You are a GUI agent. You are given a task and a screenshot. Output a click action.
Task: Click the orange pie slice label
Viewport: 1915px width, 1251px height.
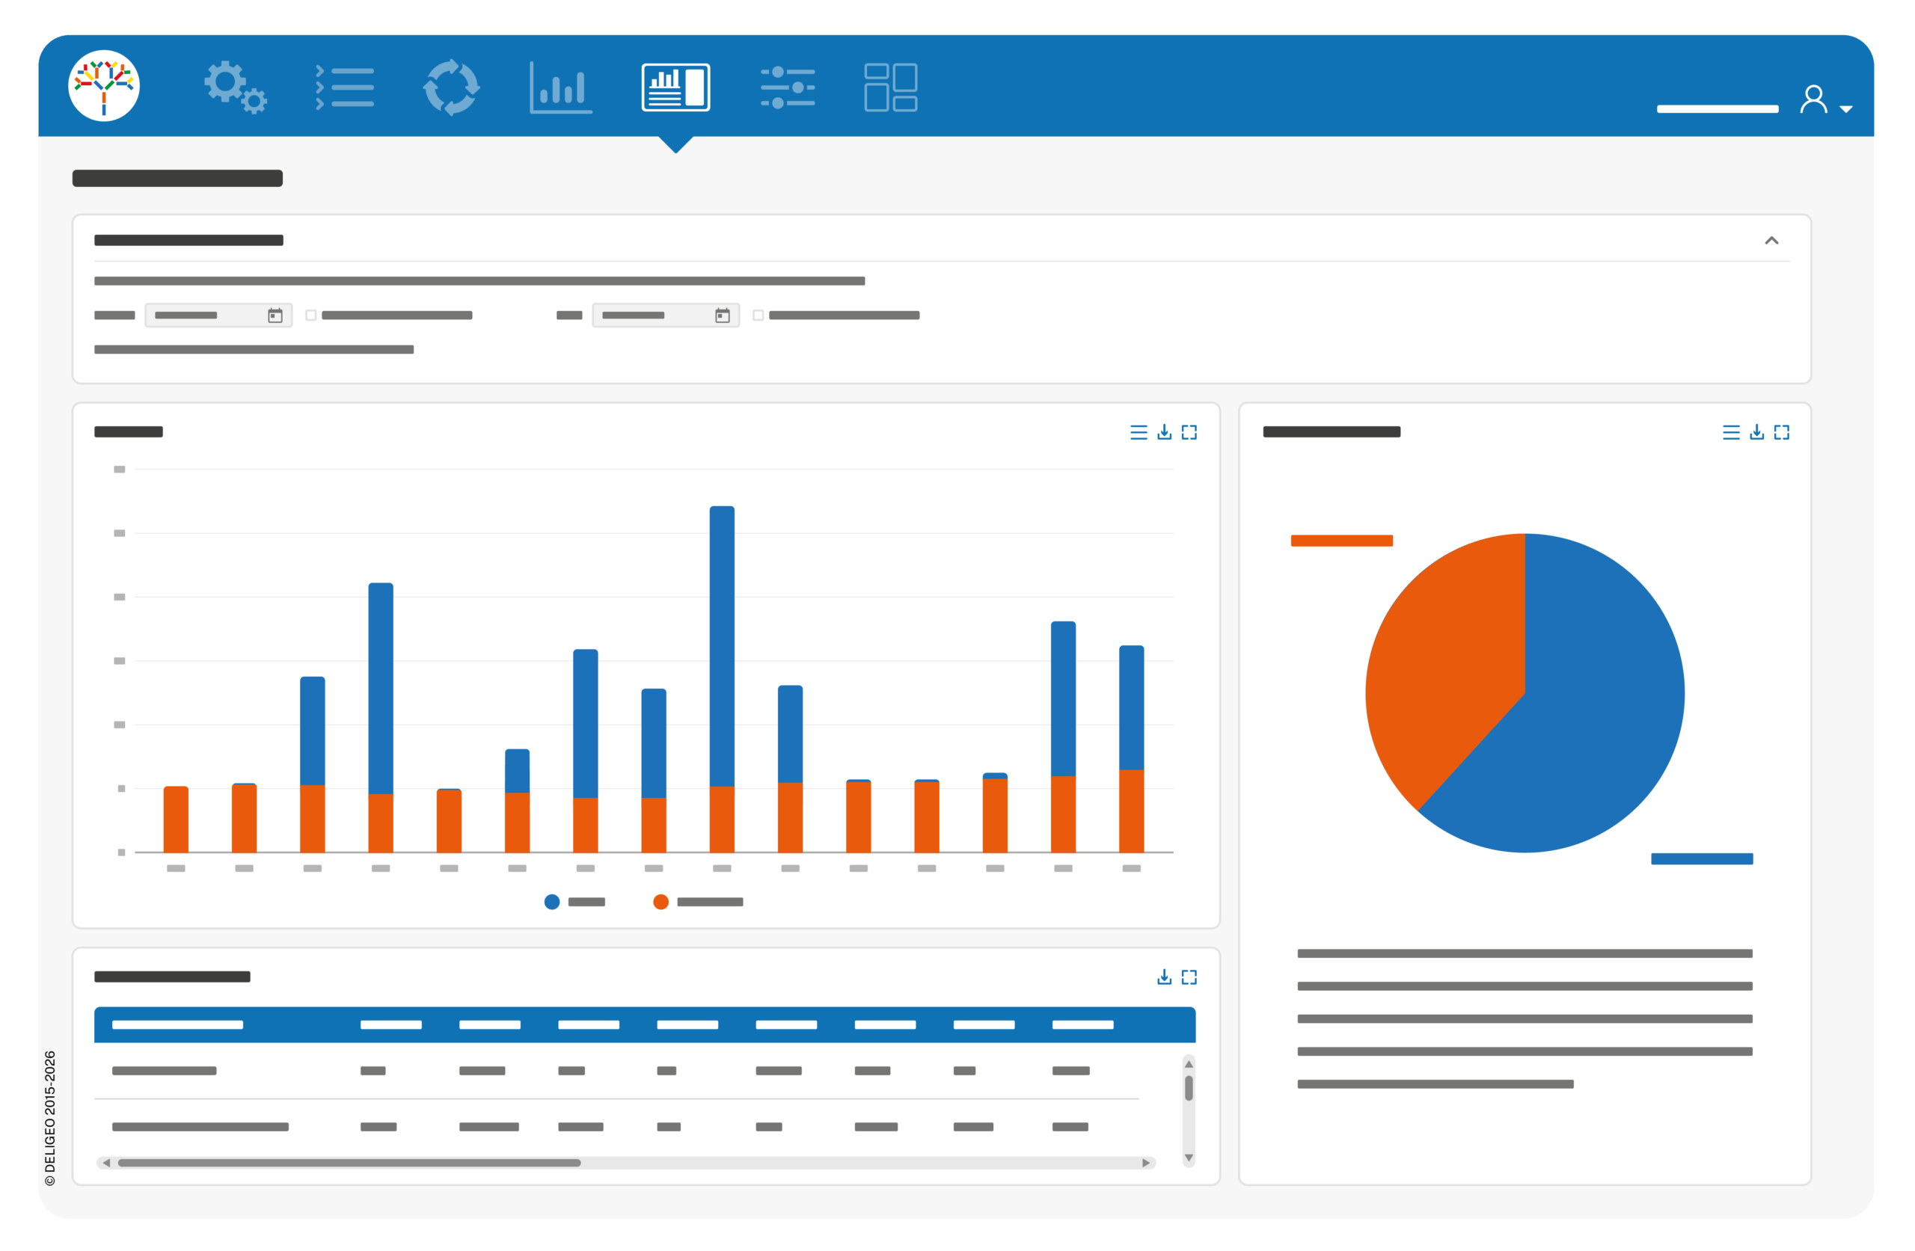pyautogui.click(x=1341, y=541)
